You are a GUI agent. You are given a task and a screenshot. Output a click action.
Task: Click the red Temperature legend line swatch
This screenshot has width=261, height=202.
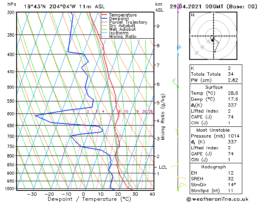click(x=105, y=15)
